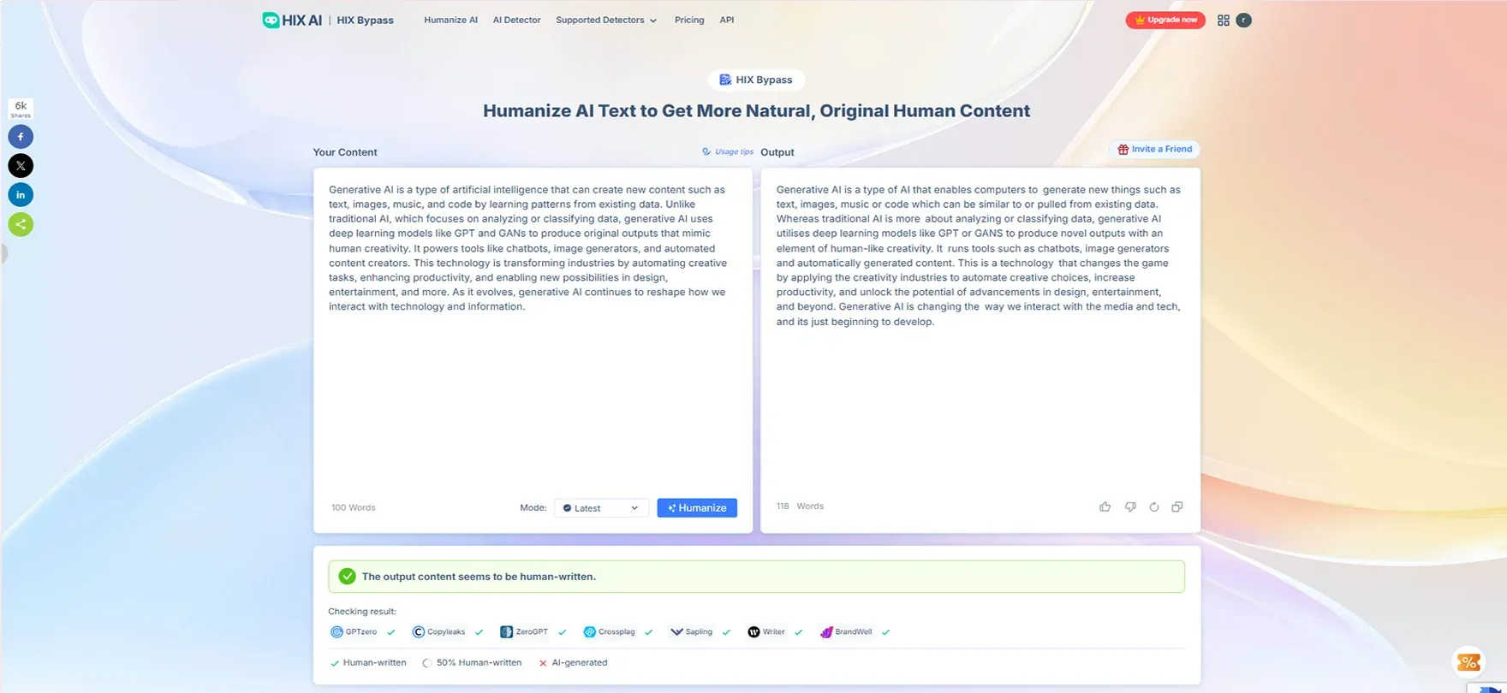The height and width of the screenshot is (693, 1507).
Task: Click the Copyleaks detector icon
Action: click(419, 632)
